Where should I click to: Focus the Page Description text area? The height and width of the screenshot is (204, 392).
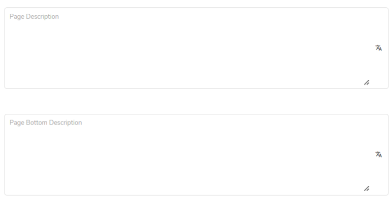point(196,48)
